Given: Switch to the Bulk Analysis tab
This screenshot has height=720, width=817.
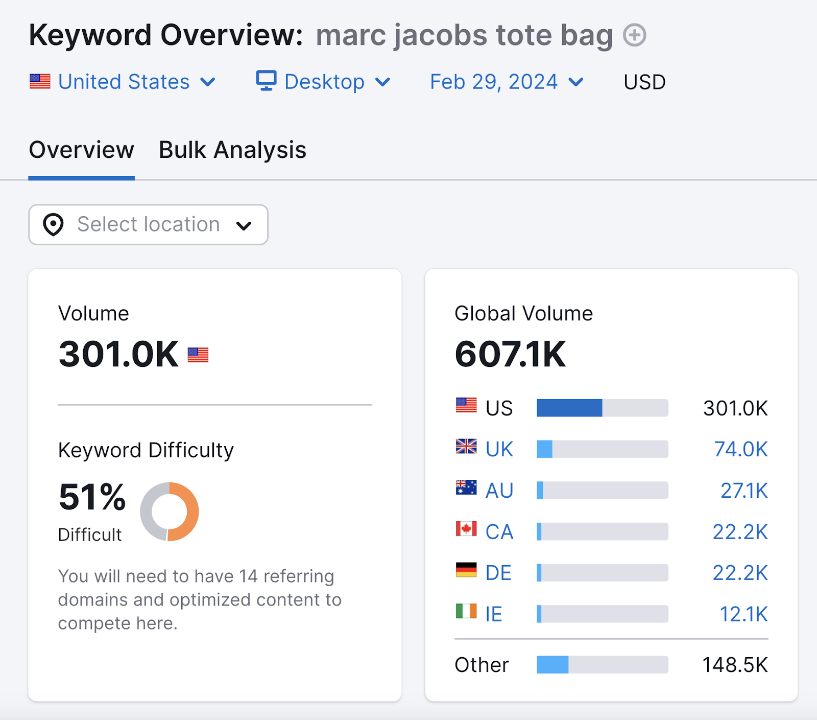Looking at the screenshot, I should point(232,150).
